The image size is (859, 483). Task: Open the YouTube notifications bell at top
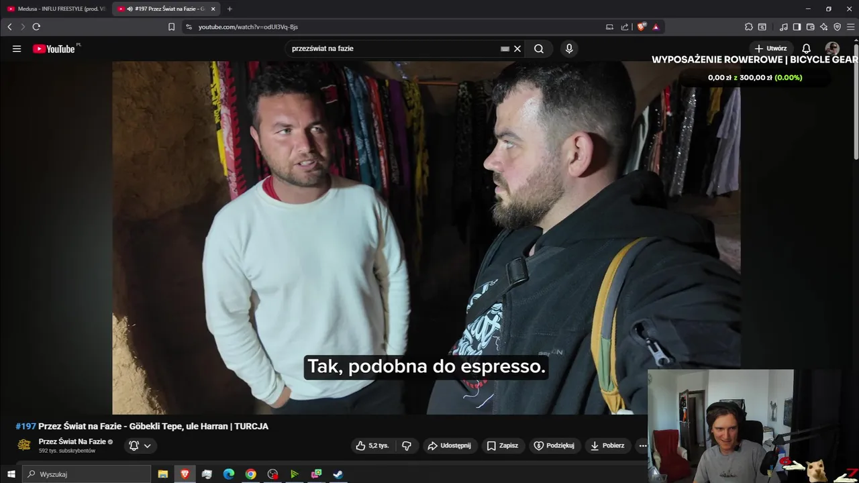(x=807, y=48)
